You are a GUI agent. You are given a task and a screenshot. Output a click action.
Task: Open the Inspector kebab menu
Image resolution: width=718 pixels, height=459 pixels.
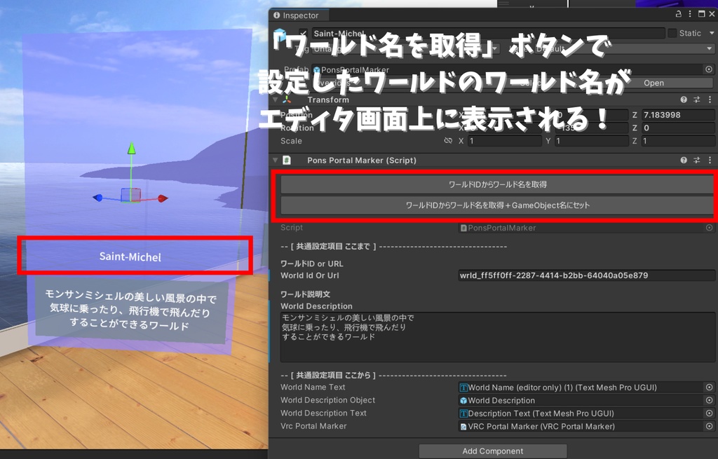tap(691, 15)
